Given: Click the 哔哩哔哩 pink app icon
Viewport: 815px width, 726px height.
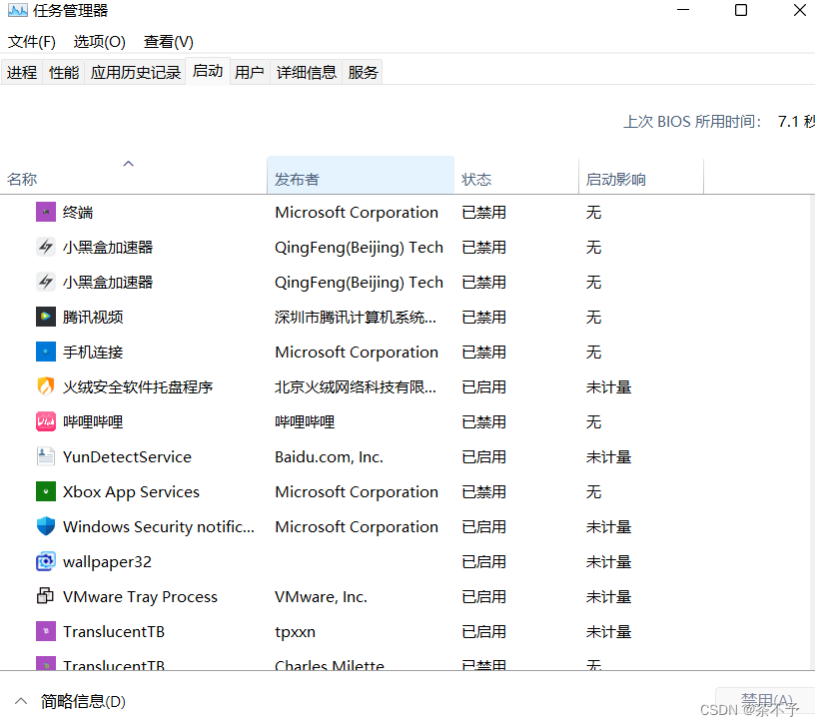Looking at the screenshot, I should [x=46, y=421].
